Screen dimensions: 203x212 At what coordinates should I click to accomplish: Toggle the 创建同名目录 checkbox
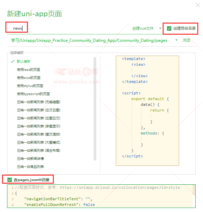click(169, 28)
